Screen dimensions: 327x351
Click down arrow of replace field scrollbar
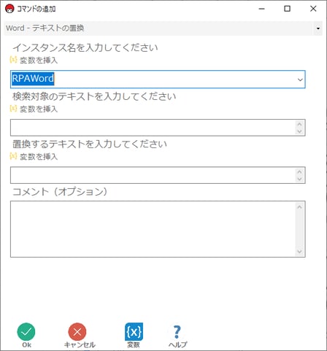click(x=299, y=179)
